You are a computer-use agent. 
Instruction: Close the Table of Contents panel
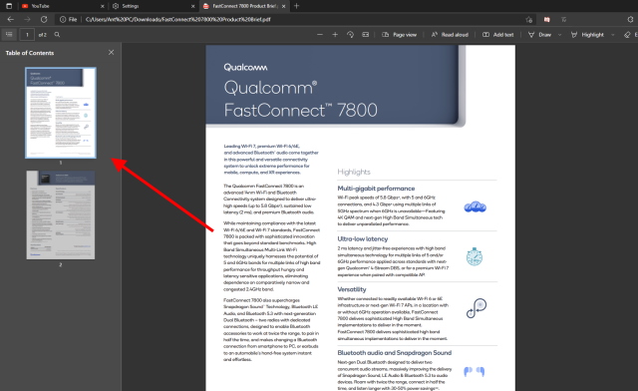(111, 53)
